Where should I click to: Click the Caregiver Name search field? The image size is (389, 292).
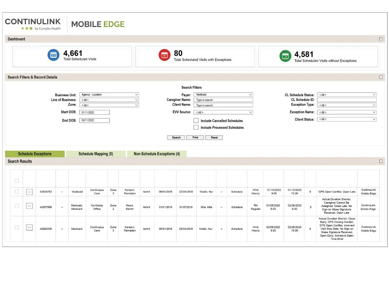[223, 100]
